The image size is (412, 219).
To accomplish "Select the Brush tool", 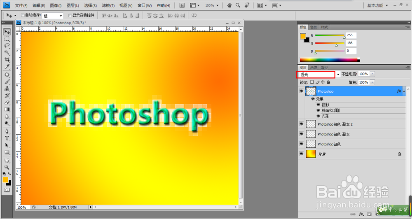I will pos(7,82).
